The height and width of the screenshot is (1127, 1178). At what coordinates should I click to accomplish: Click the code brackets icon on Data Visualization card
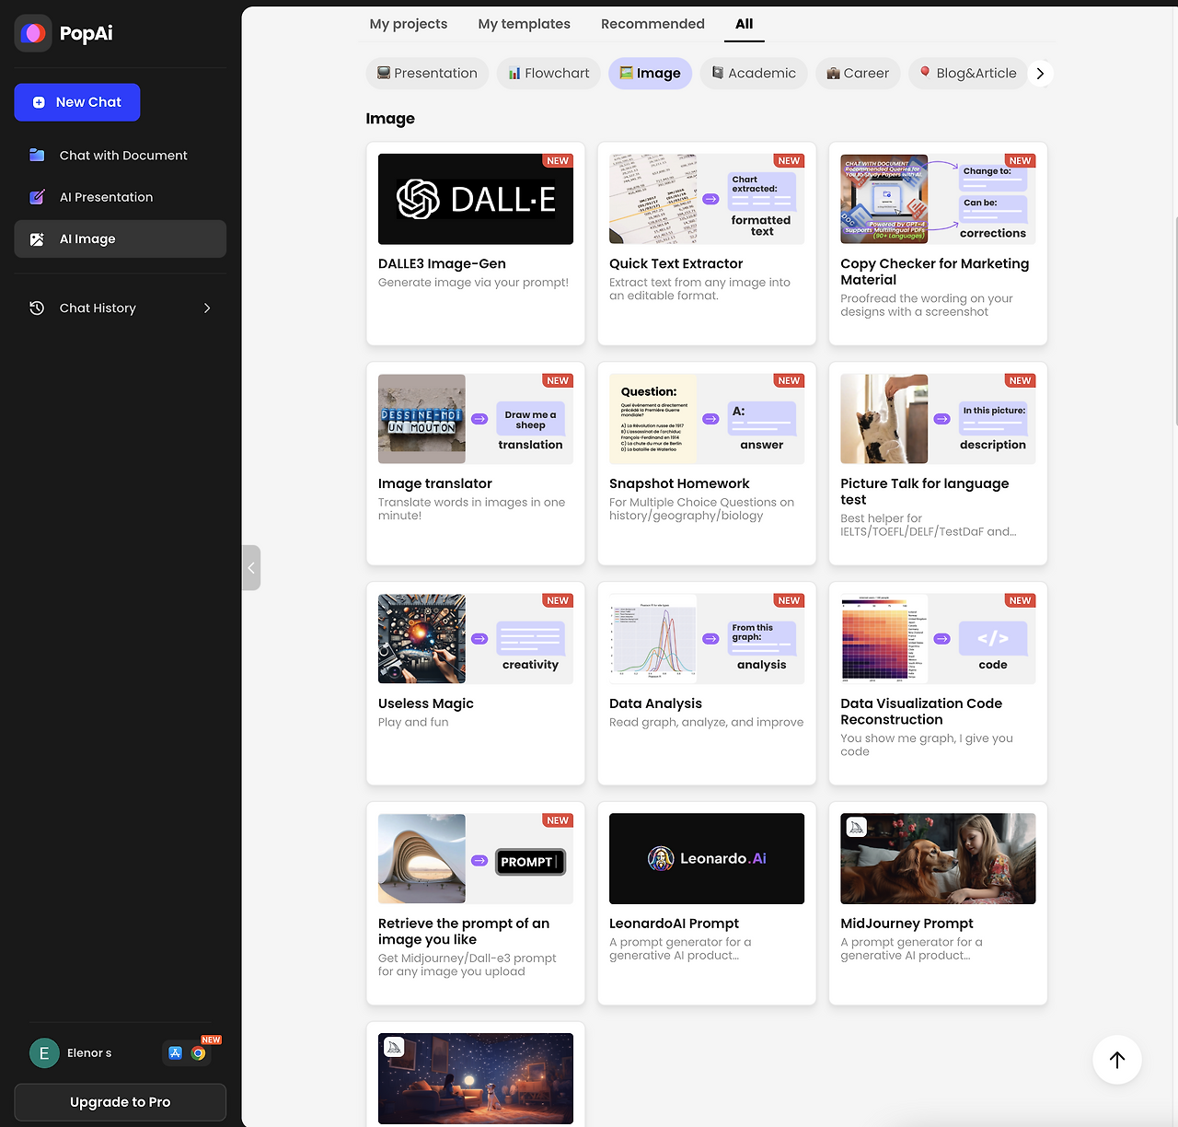click(993, 638)
